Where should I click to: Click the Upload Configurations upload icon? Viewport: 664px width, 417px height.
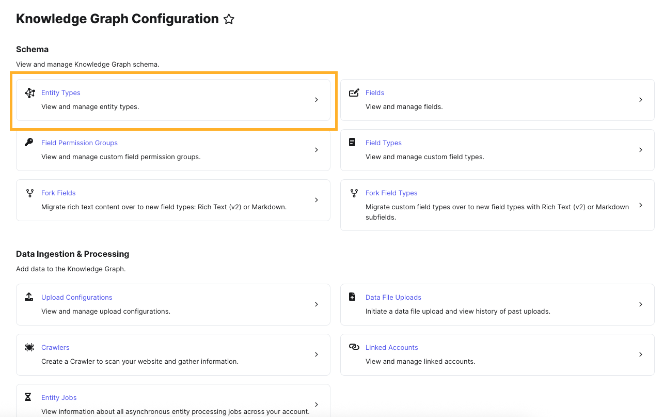click(x=29, y=297)
